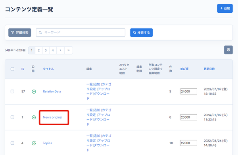This screenshot has height=155, width=238.
Task: Click the sort order field showing 24000
Action: click(x=188, y=92)
